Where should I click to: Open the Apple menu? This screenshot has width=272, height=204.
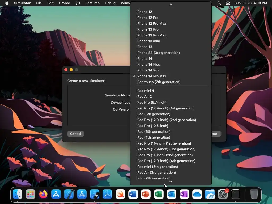click(x=7, y=3)
